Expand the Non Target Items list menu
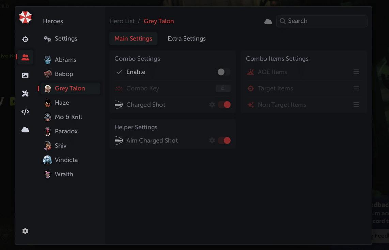This screenshot has height=250, width=389. 356,105
